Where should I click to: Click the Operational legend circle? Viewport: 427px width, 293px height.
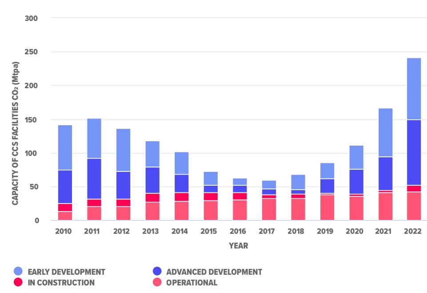[157, 282]
